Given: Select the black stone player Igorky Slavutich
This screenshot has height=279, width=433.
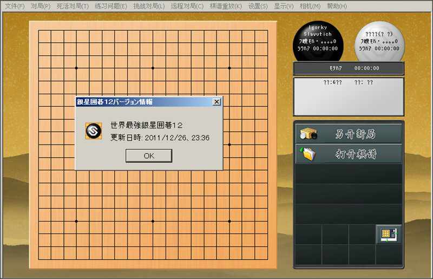Looking at the screenshot, I should (318, 41).
